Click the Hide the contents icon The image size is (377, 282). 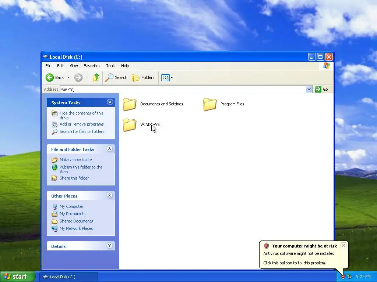[x=54, y=113]
